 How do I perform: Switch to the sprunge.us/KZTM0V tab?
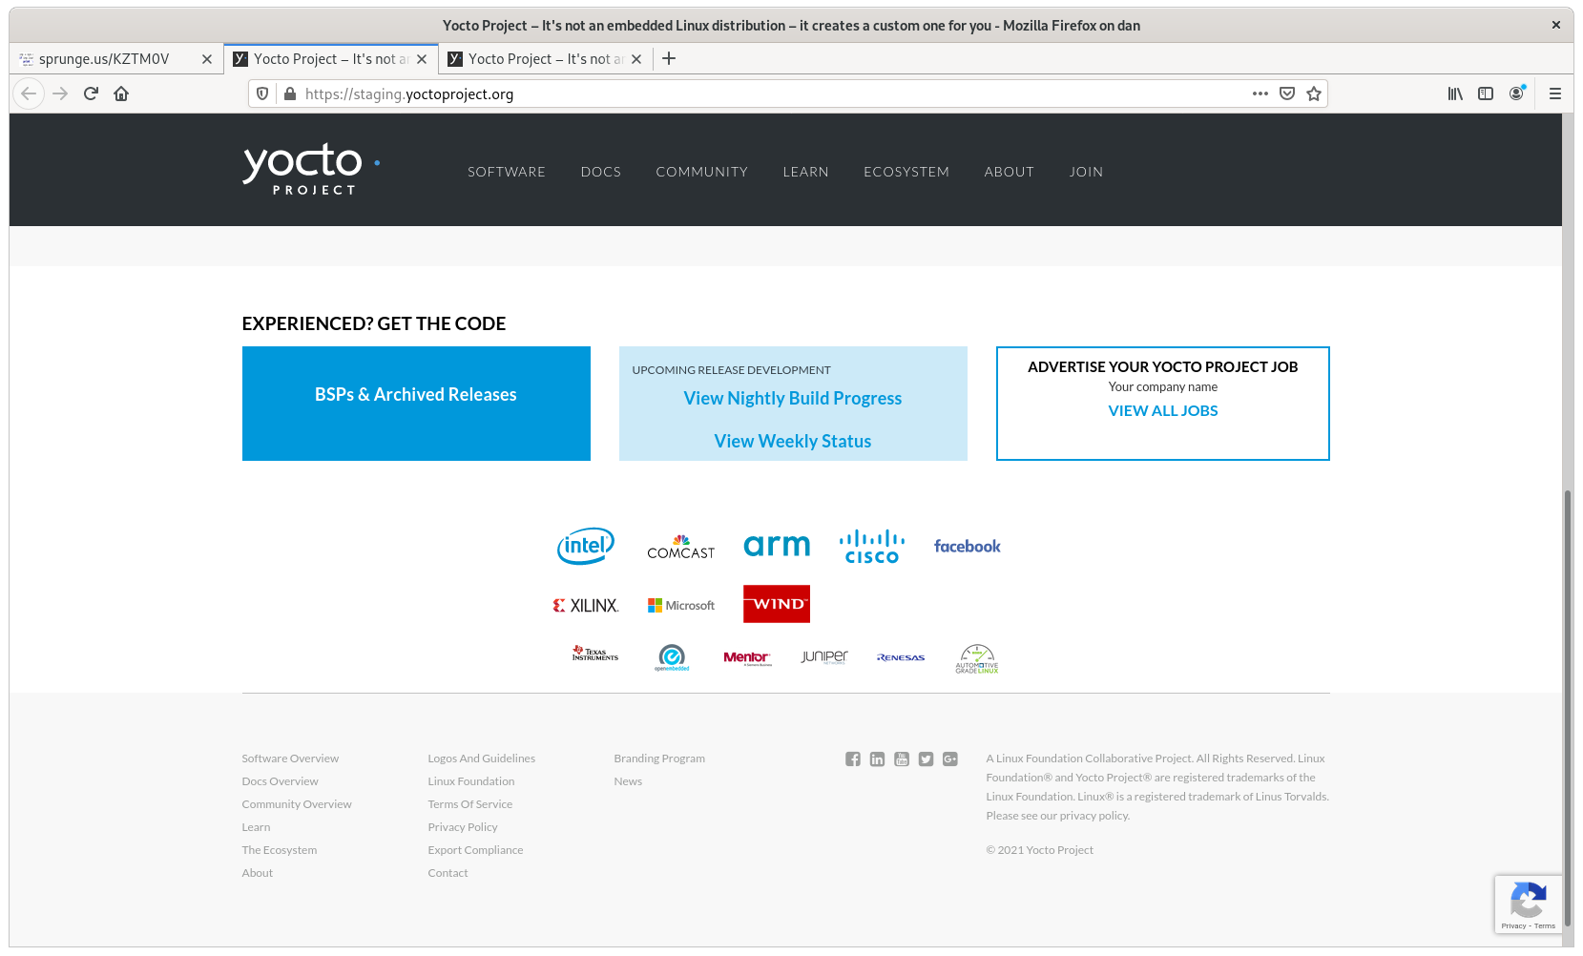[104, 58]
